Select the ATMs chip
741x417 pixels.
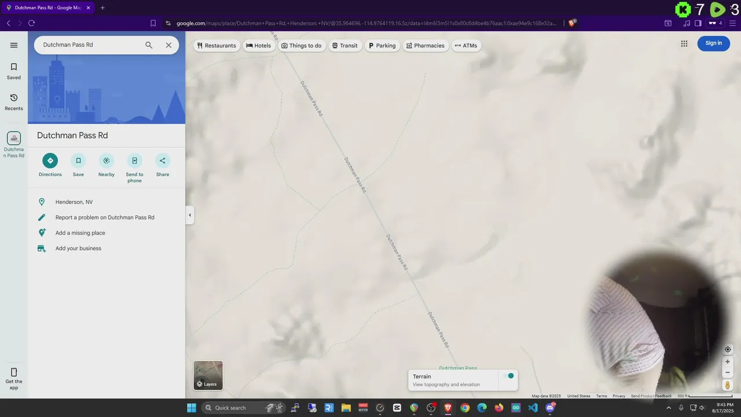click(466, 46)
